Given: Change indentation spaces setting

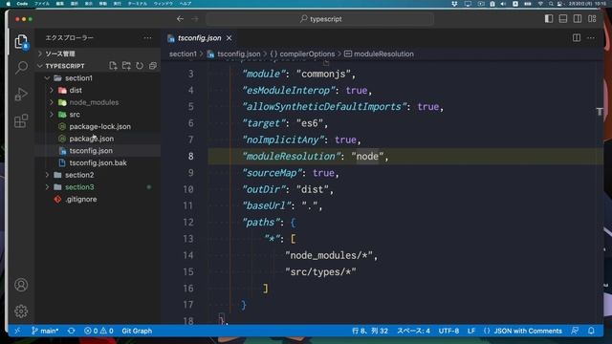Looking at the screenshot, I should pos(413,331).
